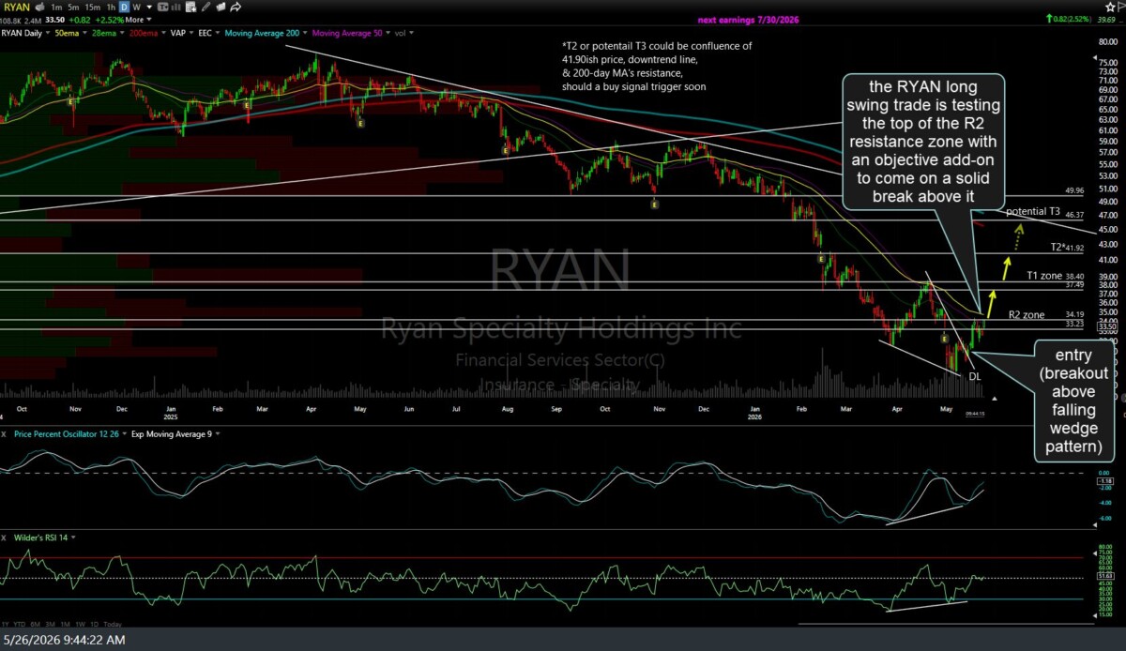1126x651 pixels.
Task: Click the share arrow icon
Action: coord(236,7)
